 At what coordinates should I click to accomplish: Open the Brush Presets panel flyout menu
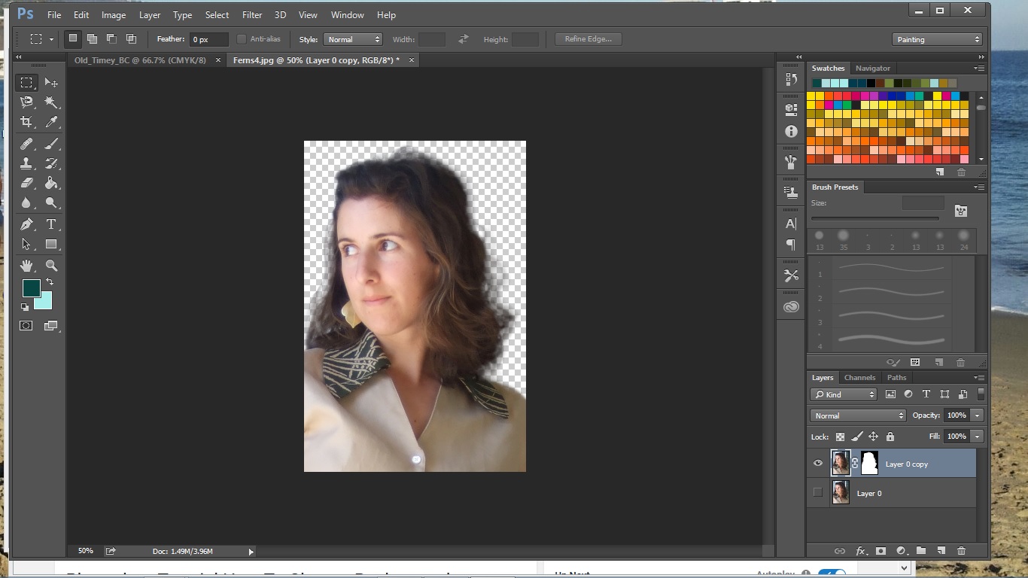979,187
